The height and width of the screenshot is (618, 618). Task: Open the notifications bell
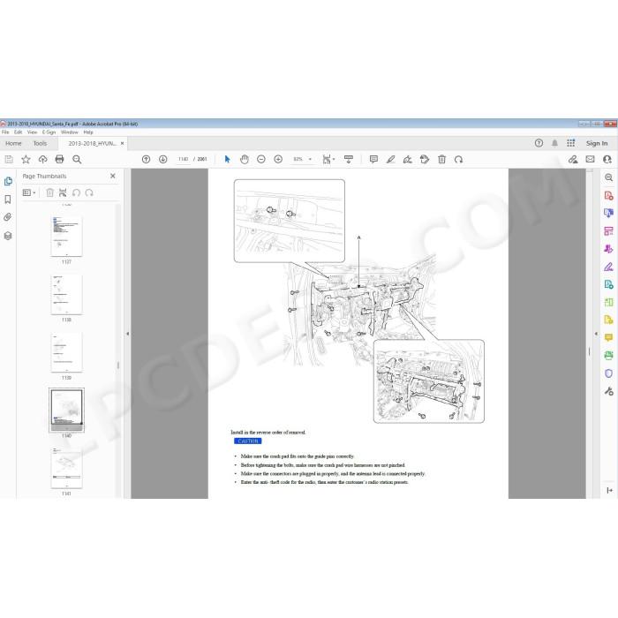click(x=554, y=143)
